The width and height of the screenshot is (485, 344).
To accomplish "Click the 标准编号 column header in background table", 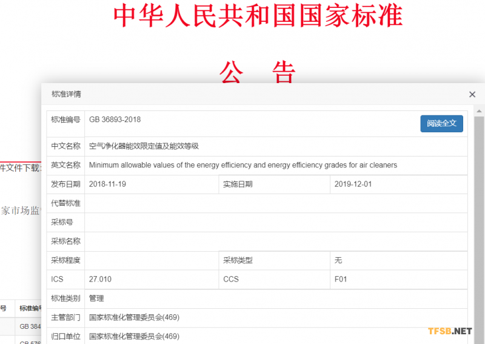I will point(30,308).
